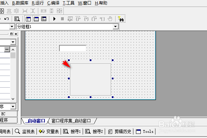
Task: Float the side panel with restore icon
Action: tap(11, 34)
